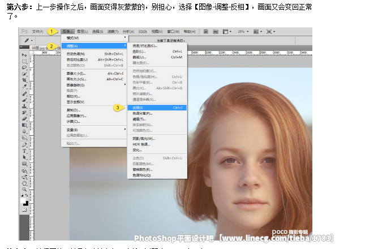365x249 pixels.
Task: Choose 阴影/高光(W) adjustment
Action: click(x=157, y=139)
